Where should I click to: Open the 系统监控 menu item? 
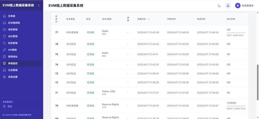pyautogui.click(x=22, y=63)
